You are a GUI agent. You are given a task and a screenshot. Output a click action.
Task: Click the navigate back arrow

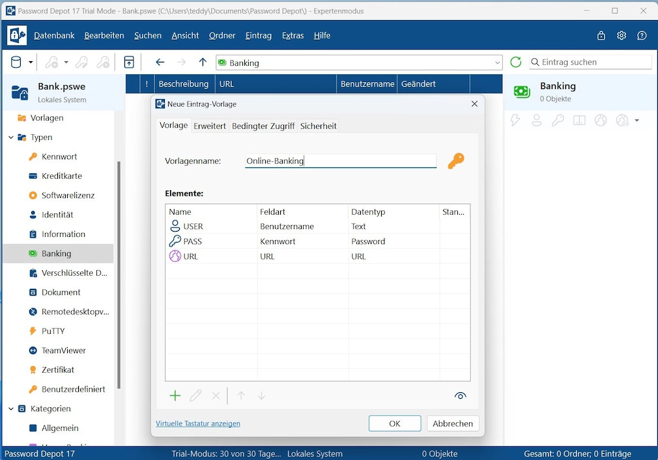[160, 62]
